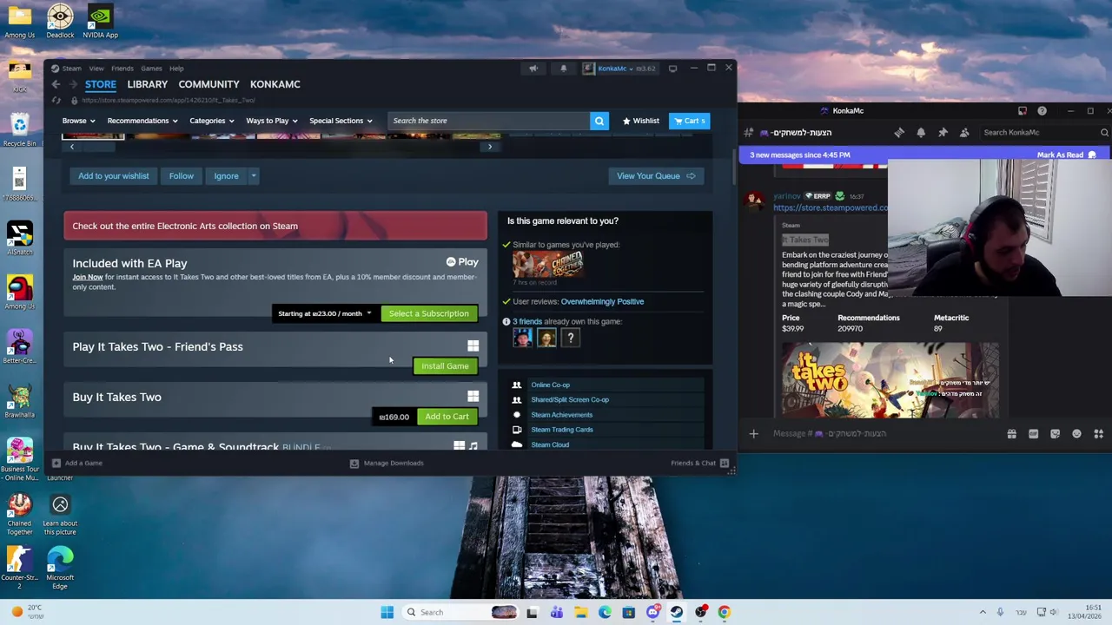Click the store search magnifier button
Screen dimensions: 1112x625
599,121
